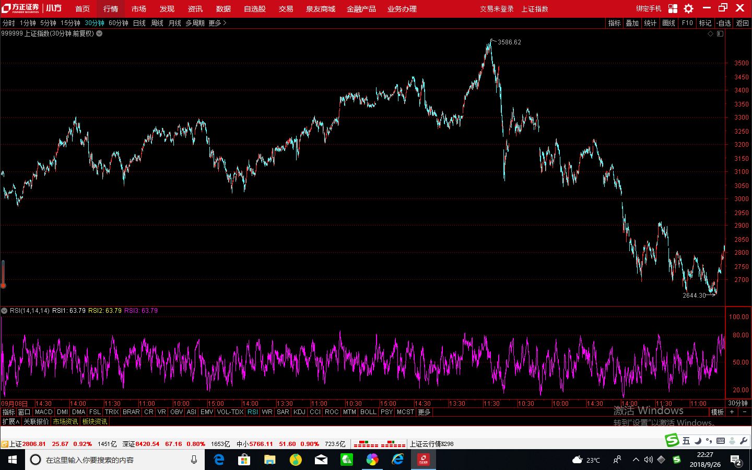The width and height of the screenshot is (752, 470).
Task: Open the 关联报价 tab
Action: 36,421
